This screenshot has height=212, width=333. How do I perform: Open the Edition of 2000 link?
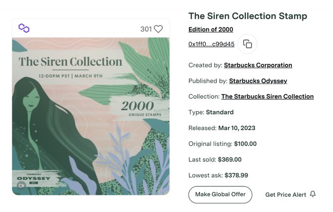211,29
